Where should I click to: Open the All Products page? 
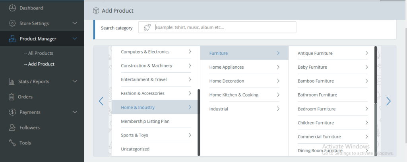(39, 53)
